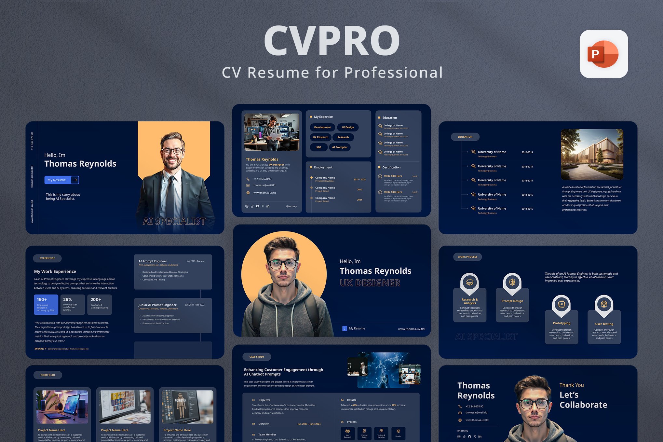Click envelope icon in the expertise slide
Viewport: 663px width, 442px height.
point(248,186)
